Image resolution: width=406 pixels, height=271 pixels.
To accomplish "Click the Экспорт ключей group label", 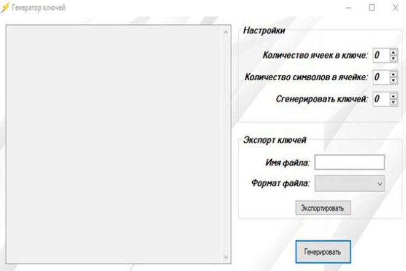I will coord(274,140).
